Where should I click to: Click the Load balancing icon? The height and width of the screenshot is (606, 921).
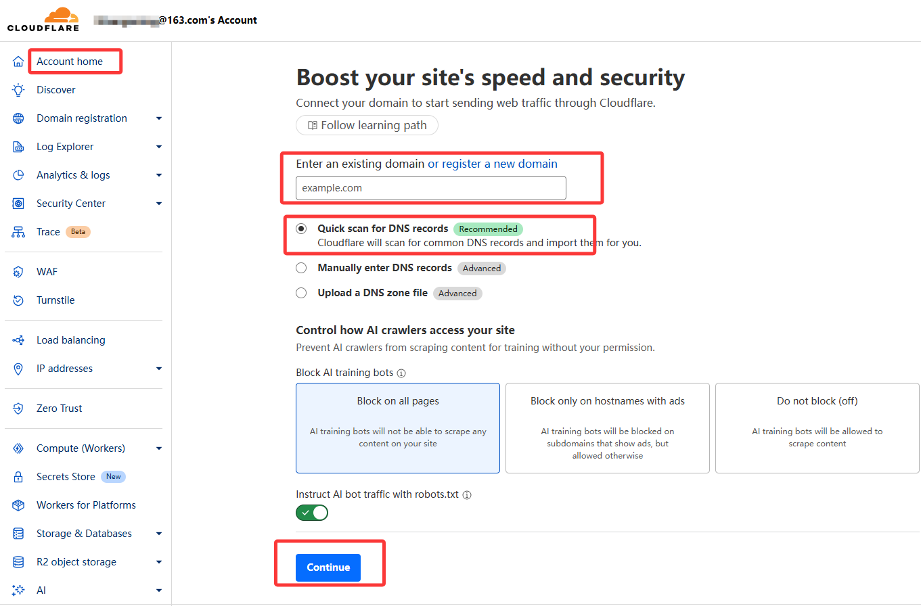(18, 340)
